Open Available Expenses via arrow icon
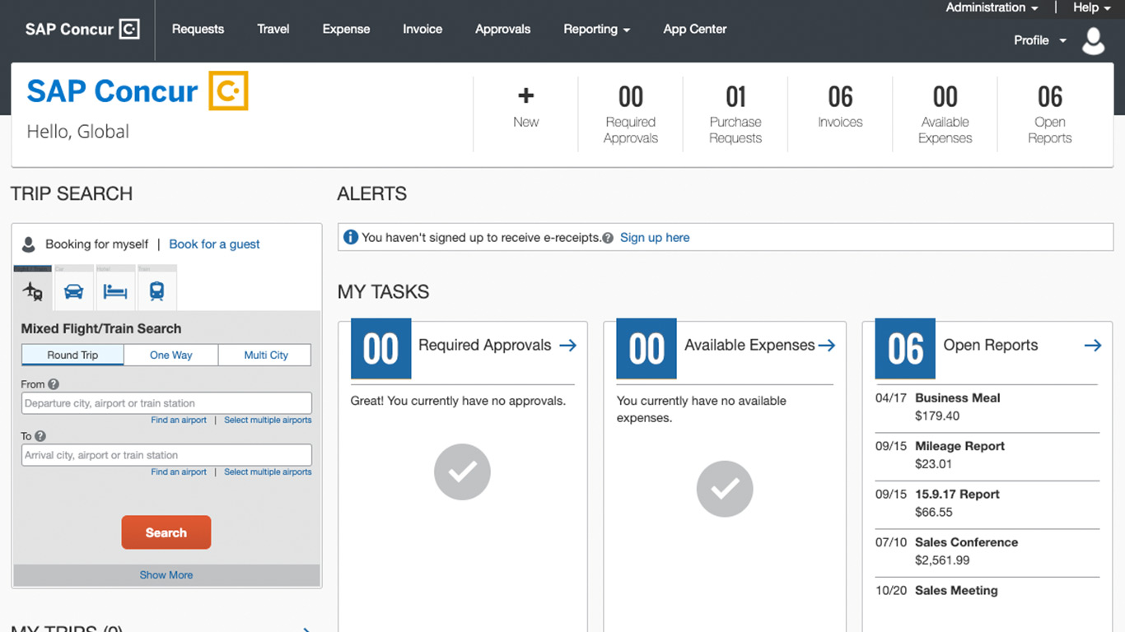This screenshot has height=632, width=1125. 827,346
